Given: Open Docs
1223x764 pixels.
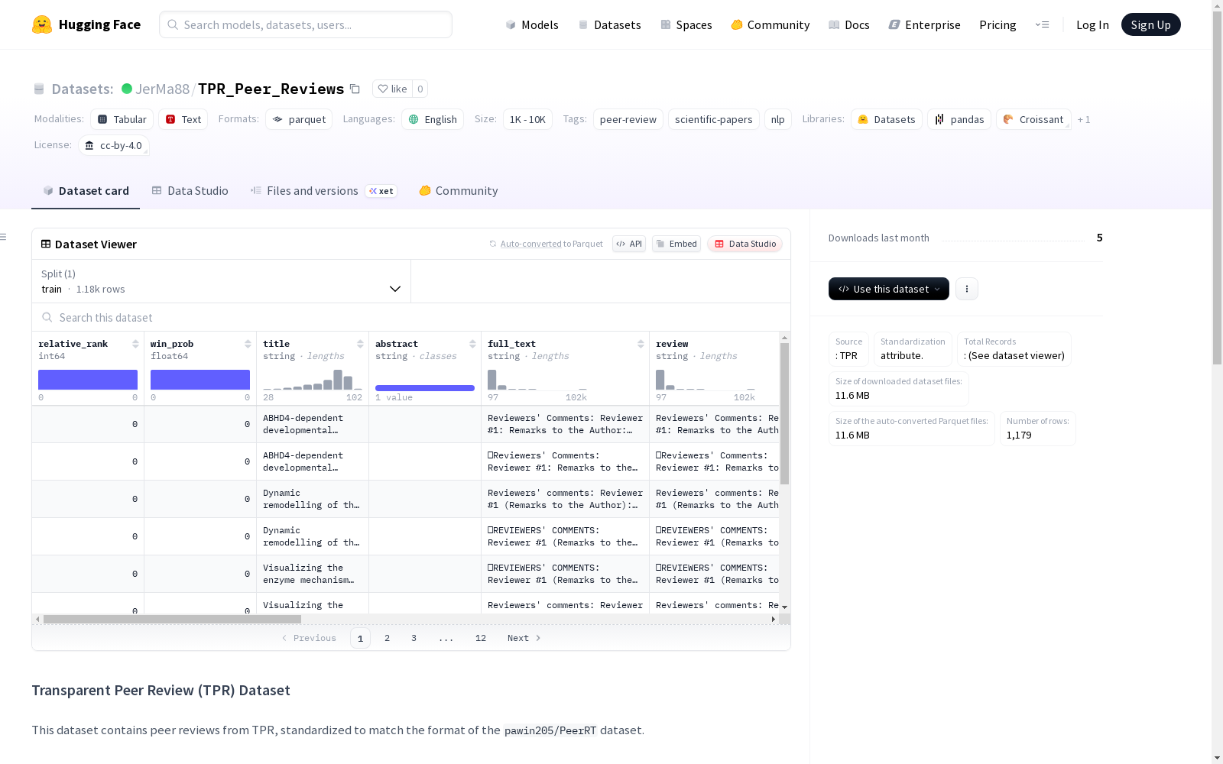Looking at the screenshot, I should pos(849,24).
